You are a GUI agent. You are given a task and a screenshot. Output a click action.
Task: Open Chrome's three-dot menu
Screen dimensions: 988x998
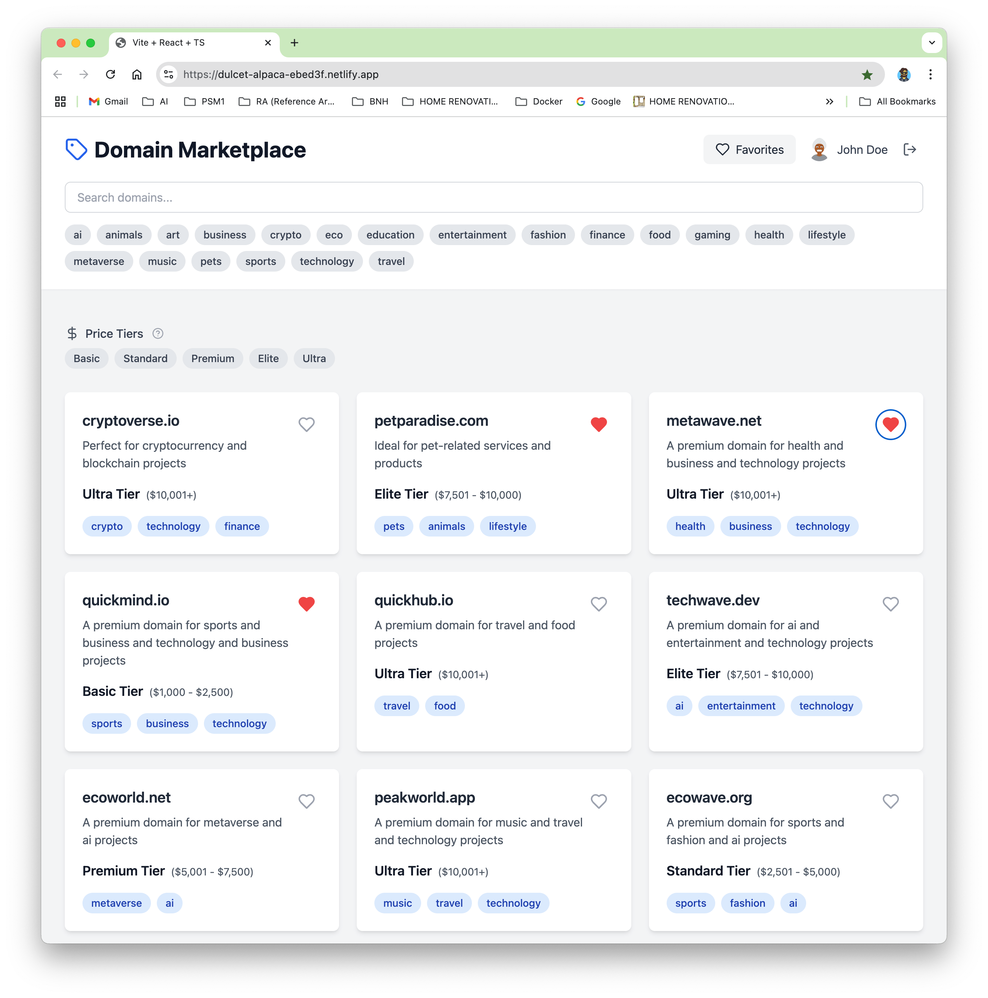(930, 74)
